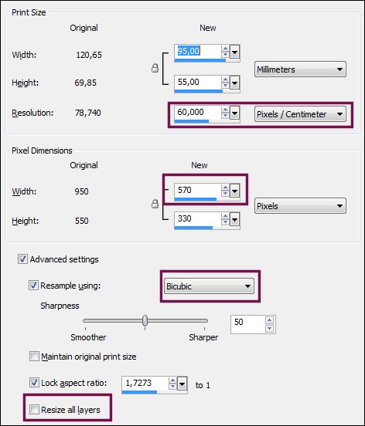The image size is (365, 426).
Task: Click the down arrow on the pixel width spinner
Action: (225, 193)
